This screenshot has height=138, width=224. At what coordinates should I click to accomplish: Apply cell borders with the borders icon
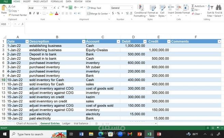click(x=44, y=13)
